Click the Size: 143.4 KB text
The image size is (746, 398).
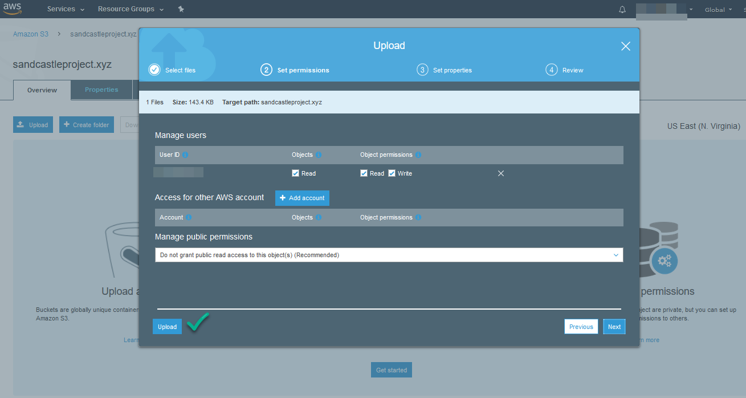pos(193,103)
